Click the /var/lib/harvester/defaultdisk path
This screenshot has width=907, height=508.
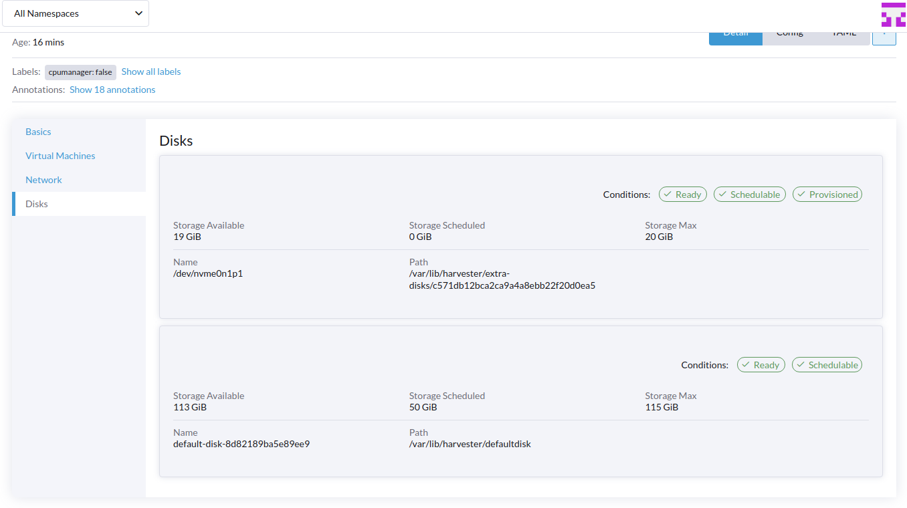(470, 444)
